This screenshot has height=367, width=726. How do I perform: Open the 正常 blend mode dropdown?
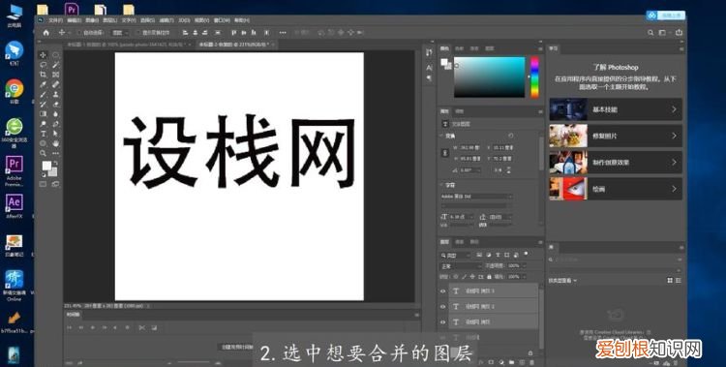click(460, 266)
